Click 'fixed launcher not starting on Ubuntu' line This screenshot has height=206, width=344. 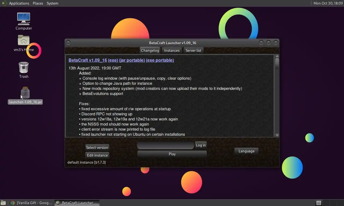(x=132, y=134)
